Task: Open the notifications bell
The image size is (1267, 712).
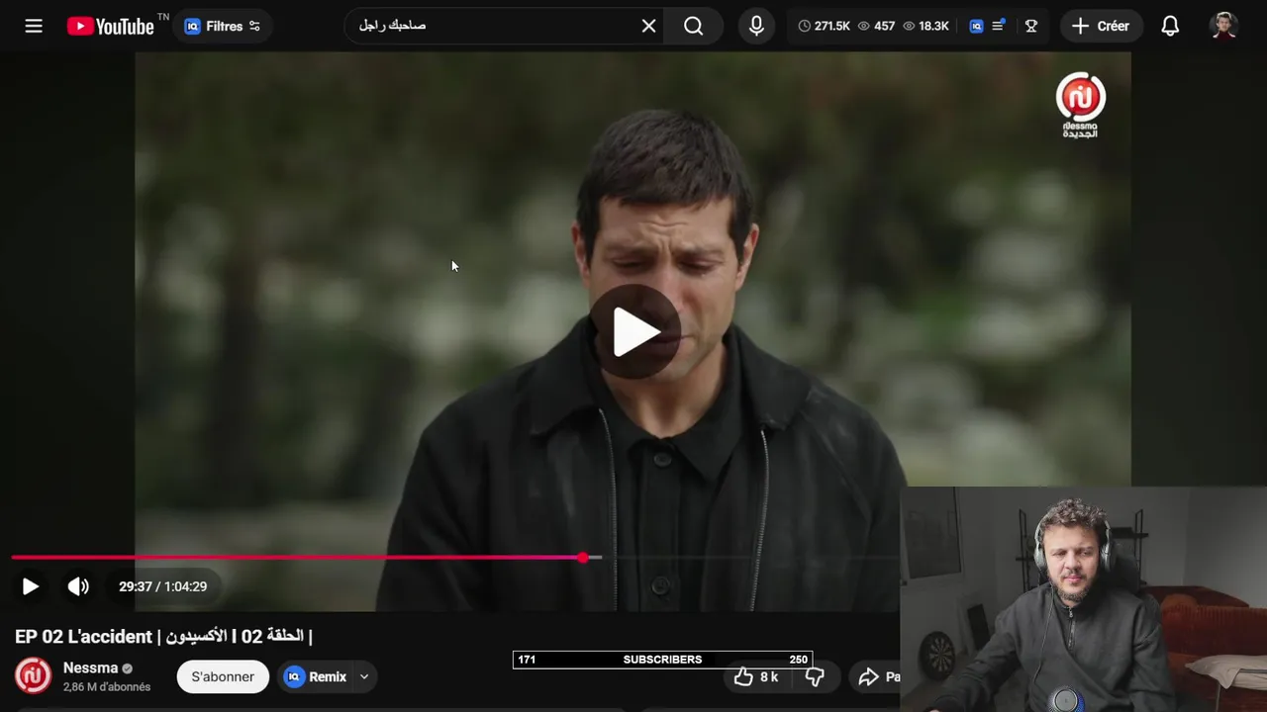Action: click(1170, 26)
